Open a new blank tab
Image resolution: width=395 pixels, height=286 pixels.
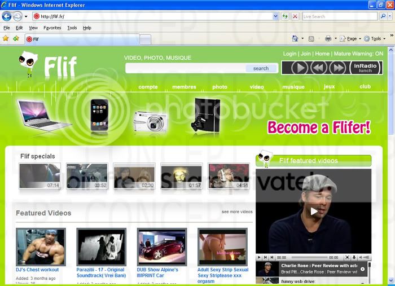pyautogui.click(x=146, y=39)
